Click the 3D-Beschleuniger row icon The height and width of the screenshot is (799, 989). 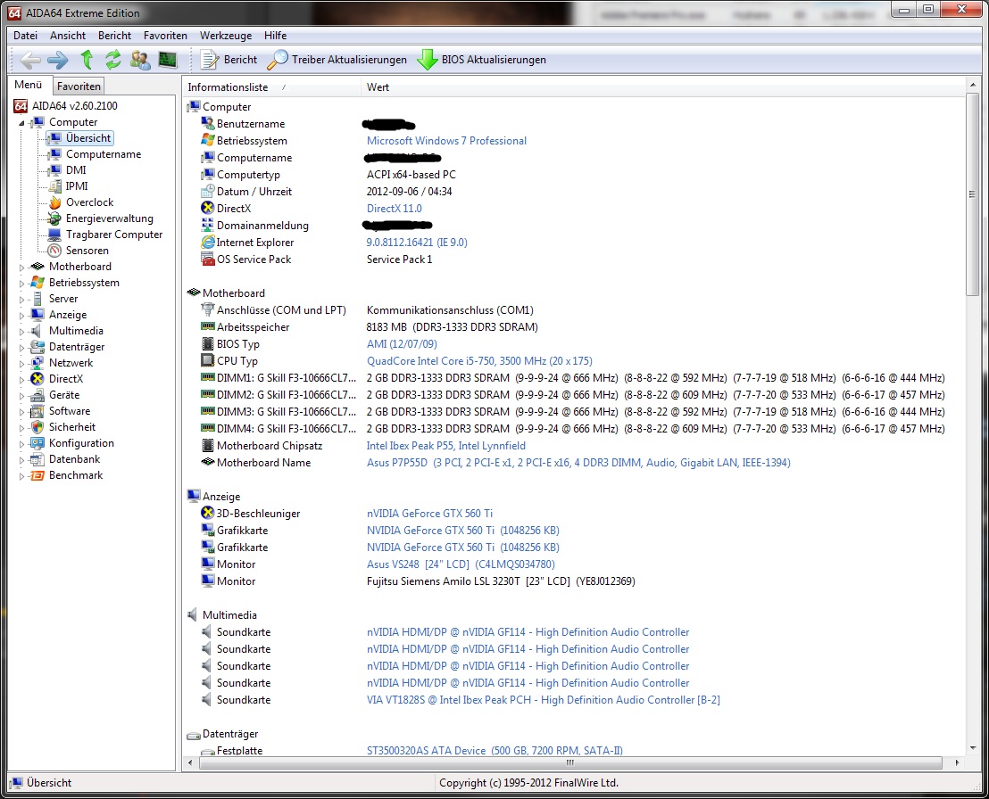[207, 513]
